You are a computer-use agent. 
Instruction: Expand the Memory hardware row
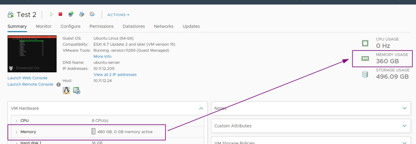click(17, 132)
